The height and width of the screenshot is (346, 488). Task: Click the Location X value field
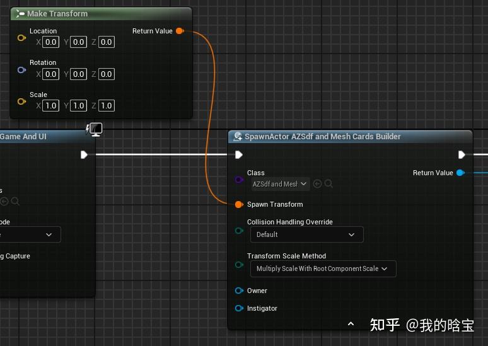(x=50, y=42)
